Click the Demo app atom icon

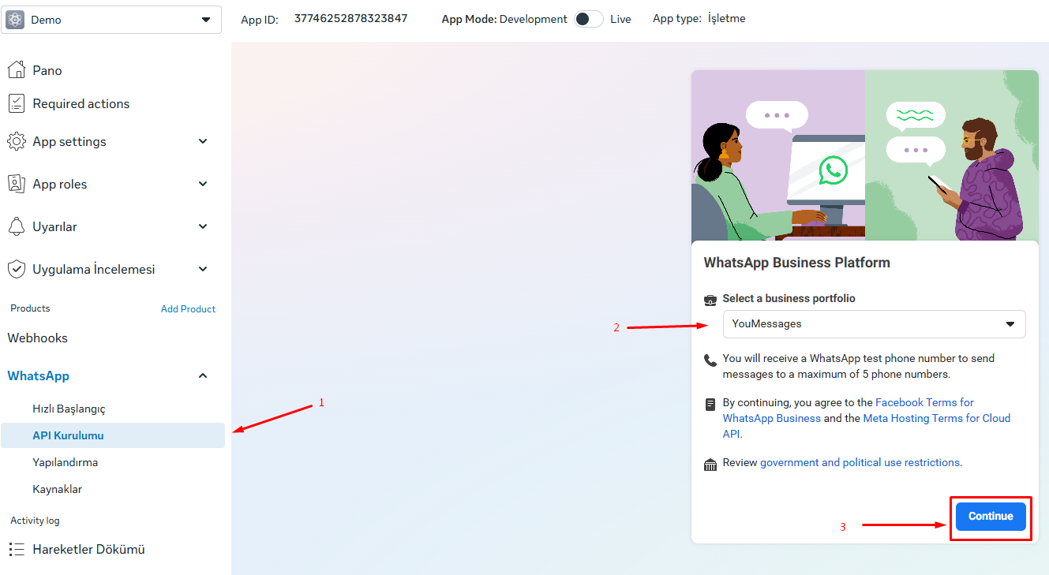(15, 20)
